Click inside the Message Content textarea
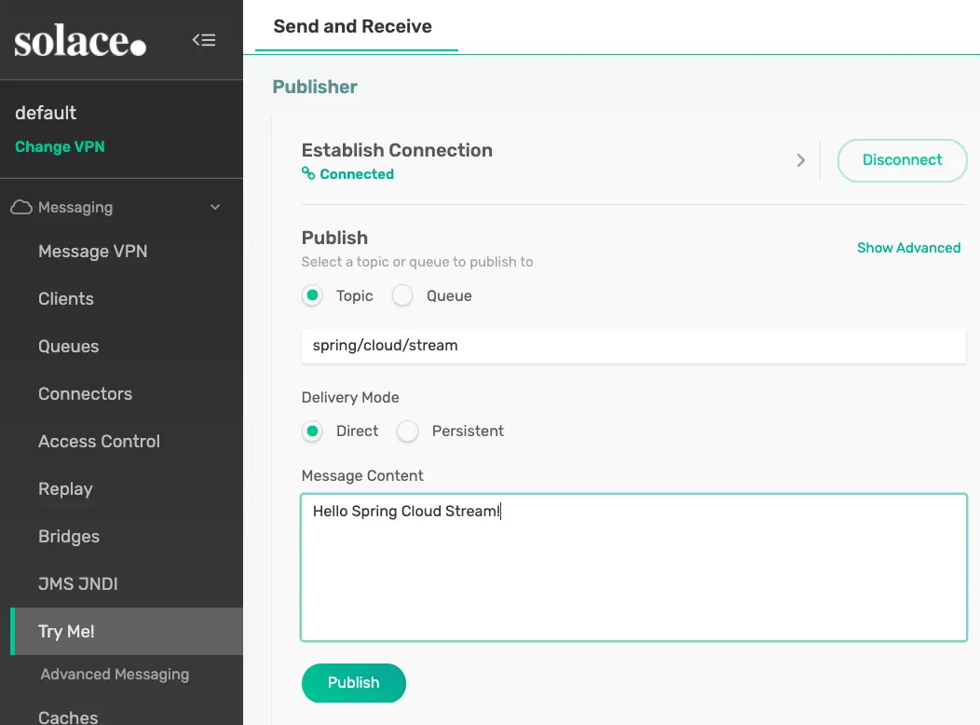Screen dimensions: 980x725 [633, 568]
